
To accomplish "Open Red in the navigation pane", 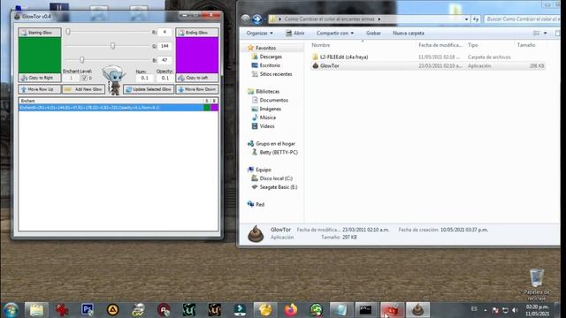I will (x=259, y=204).
